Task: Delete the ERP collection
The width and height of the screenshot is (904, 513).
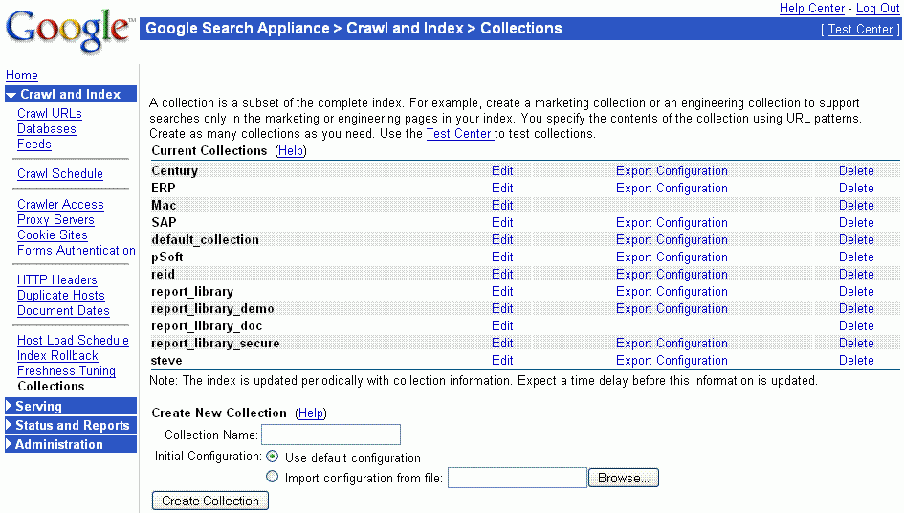Action: point(856,189)
